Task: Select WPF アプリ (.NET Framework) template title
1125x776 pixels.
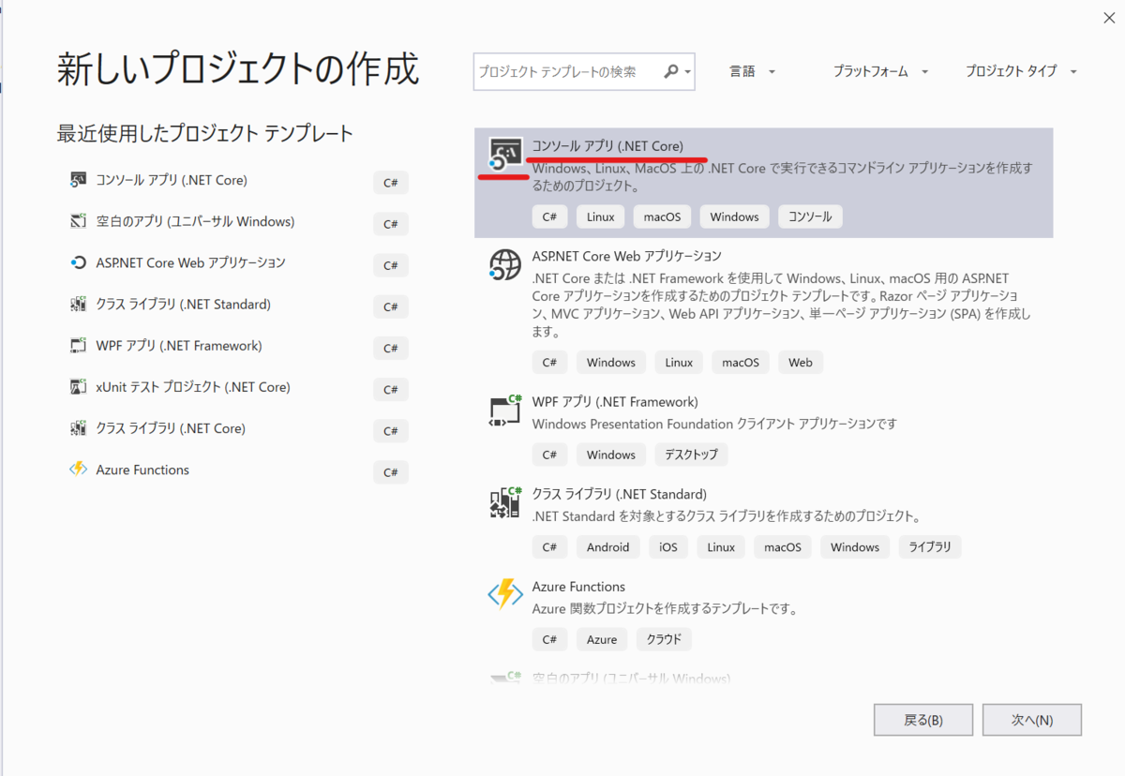Action: pyautogui.click(x=615, y=401)
